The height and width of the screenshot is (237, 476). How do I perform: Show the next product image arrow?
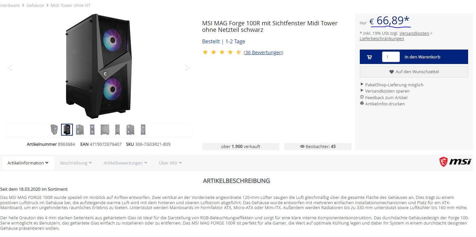[x=187, y=67]
